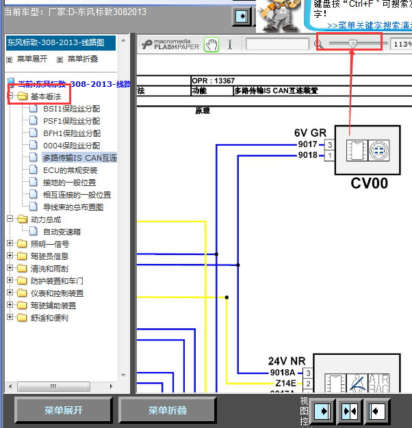This screenshot has height=428, width=412.
Task: Select the text selection cursor tool
Action: 230,44
